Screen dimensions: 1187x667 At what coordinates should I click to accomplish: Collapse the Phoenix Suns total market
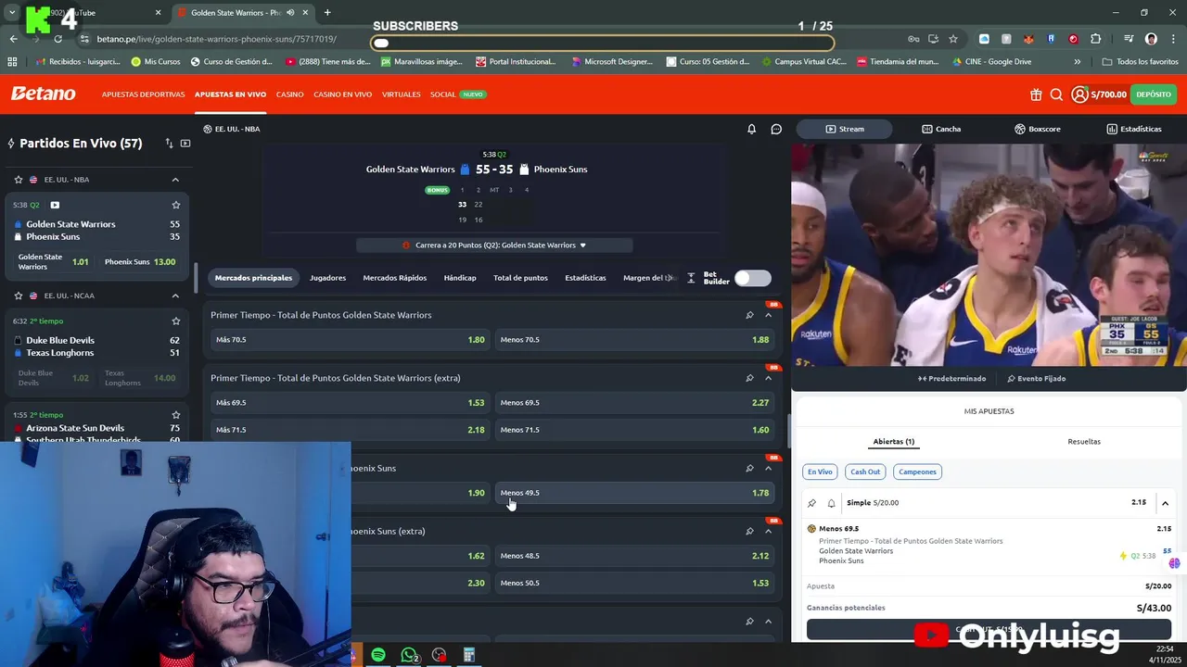pos(768,468)
